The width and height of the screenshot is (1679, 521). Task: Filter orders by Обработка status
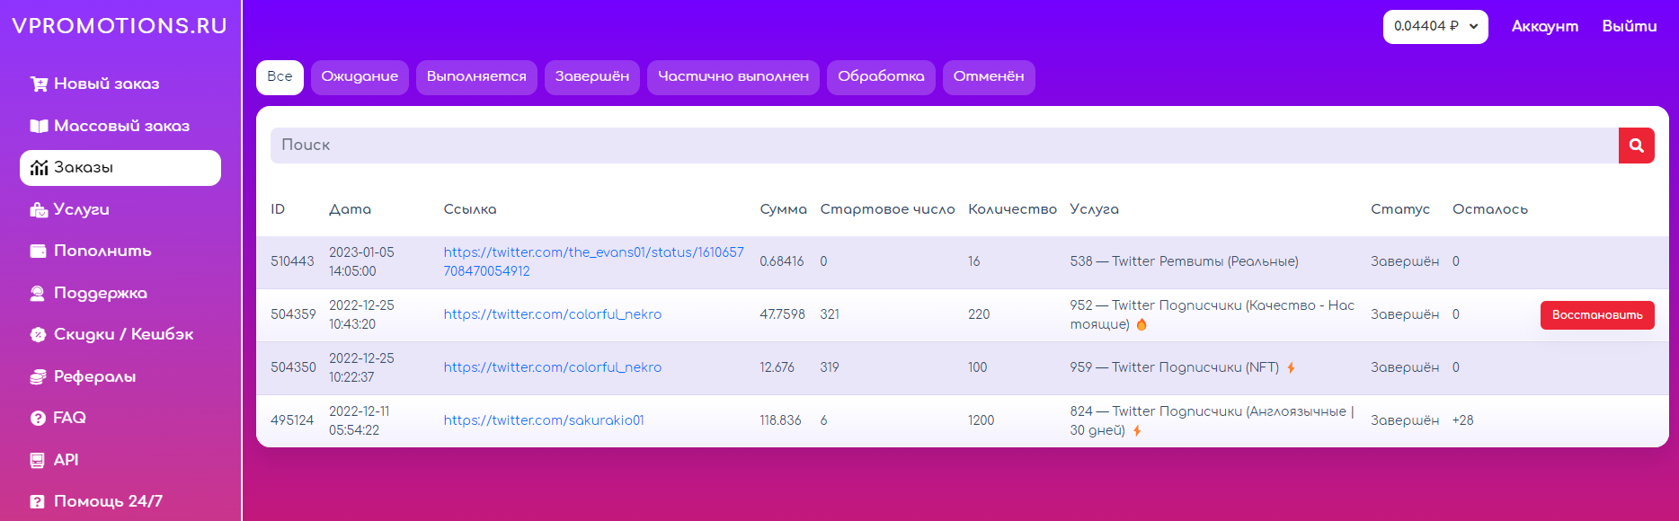881,76
